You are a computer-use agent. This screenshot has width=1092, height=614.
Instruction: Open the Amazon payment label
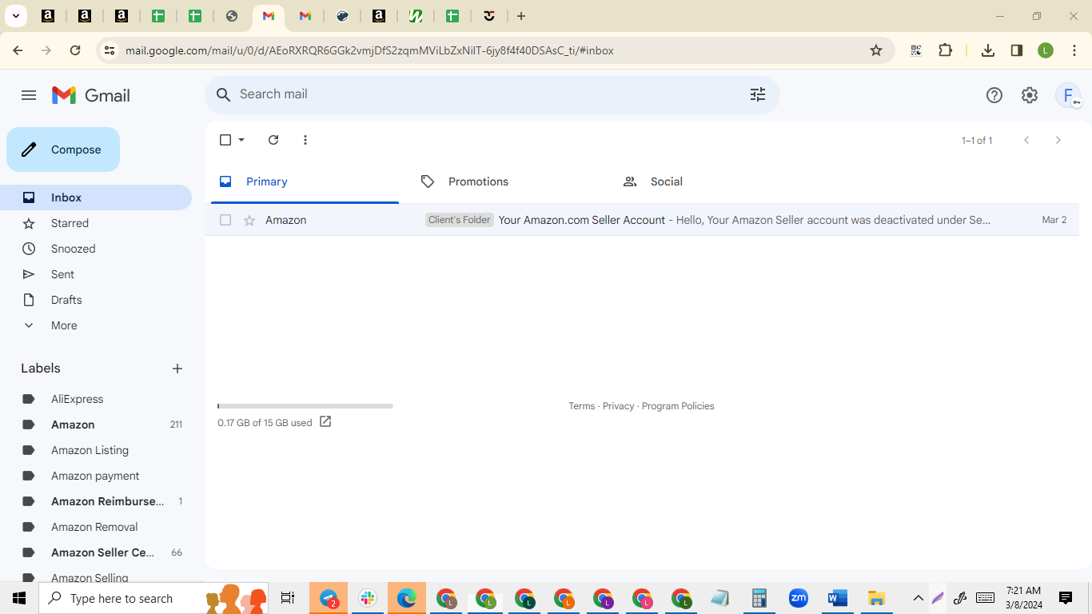[x=96, y=476]
